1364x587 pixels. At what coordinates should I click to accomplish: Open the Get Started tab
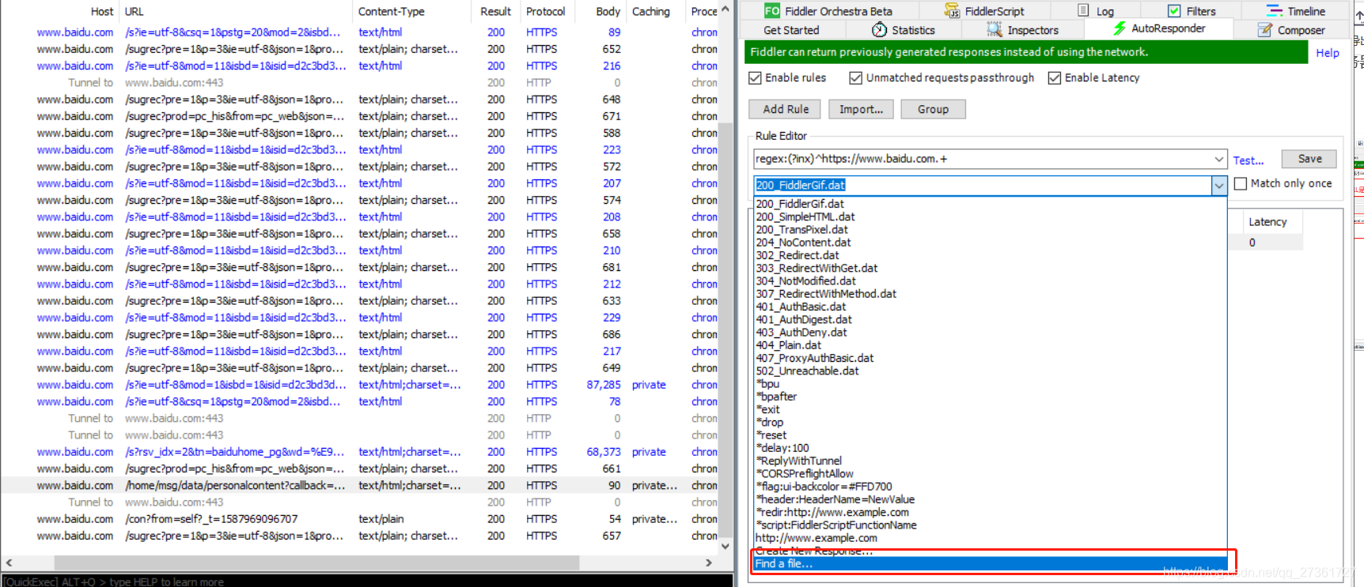coord(791,30)
